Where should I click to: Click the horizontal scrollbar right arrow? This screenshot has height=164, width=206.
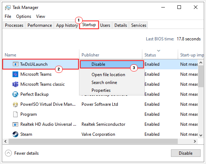195,141
